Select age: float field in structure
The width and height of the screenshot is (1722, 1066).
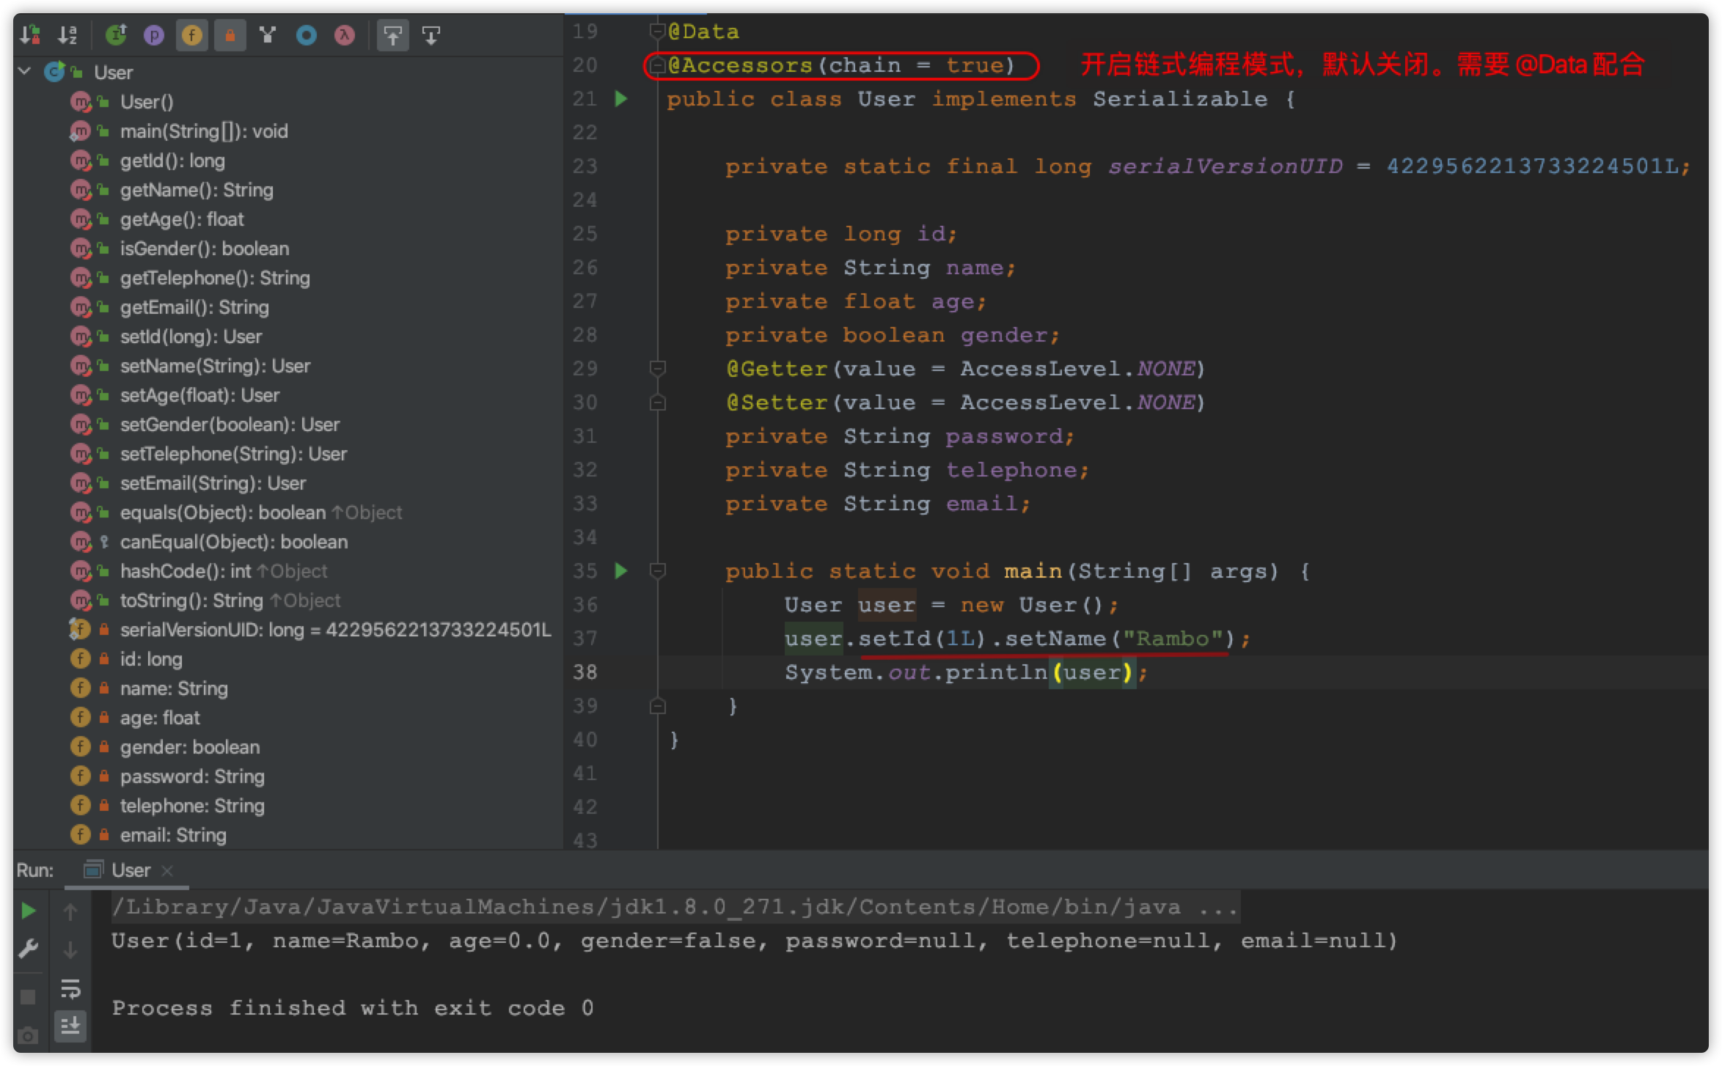pyautogui.click(x=160, y=718)
